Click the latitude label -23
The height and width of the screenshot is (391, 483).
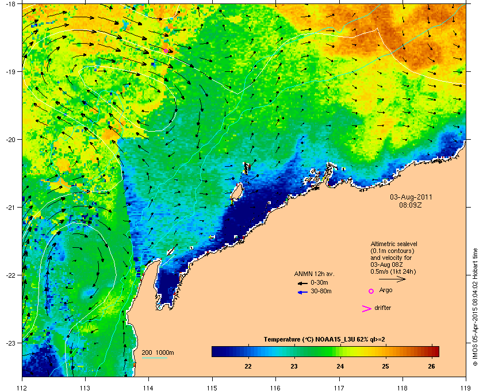click(10, 343)
